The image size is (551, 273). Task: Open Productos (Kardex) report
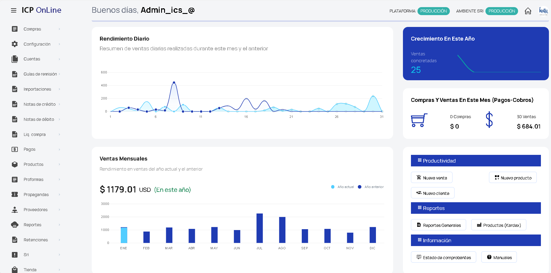[x=499, y=225]
